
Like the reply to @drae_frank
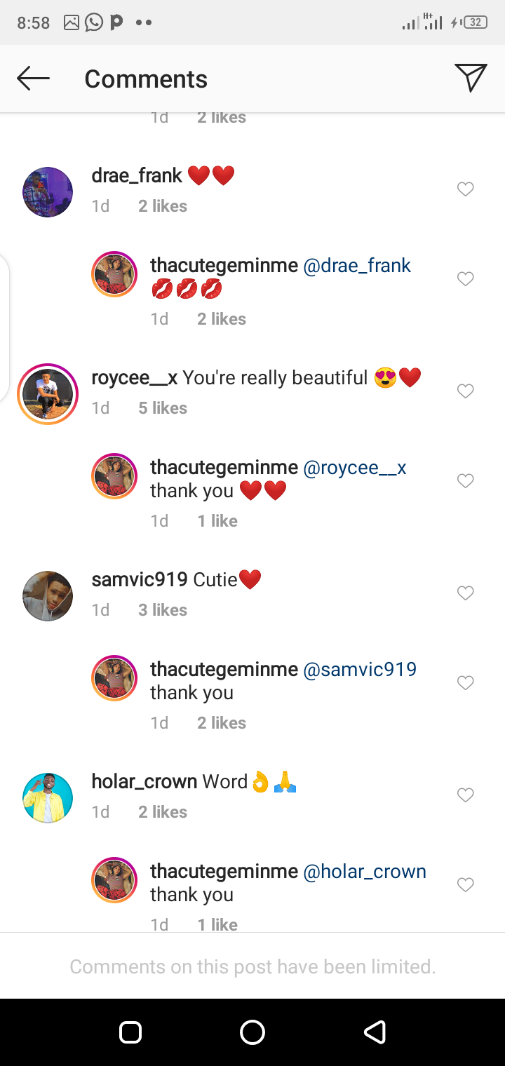click(466, 279)
